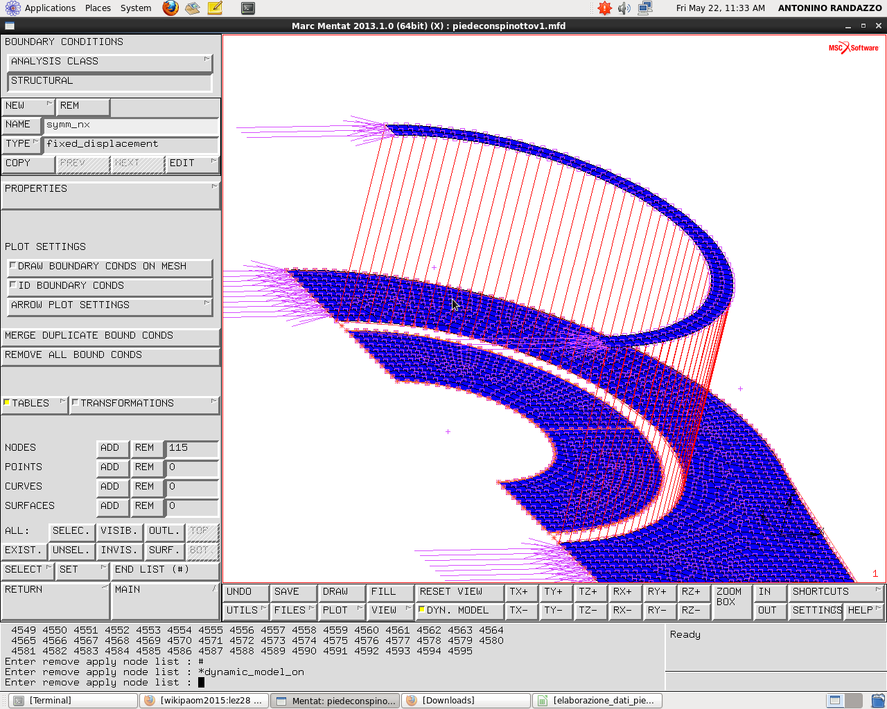Toggle the Tables option

tap(35, 404)
